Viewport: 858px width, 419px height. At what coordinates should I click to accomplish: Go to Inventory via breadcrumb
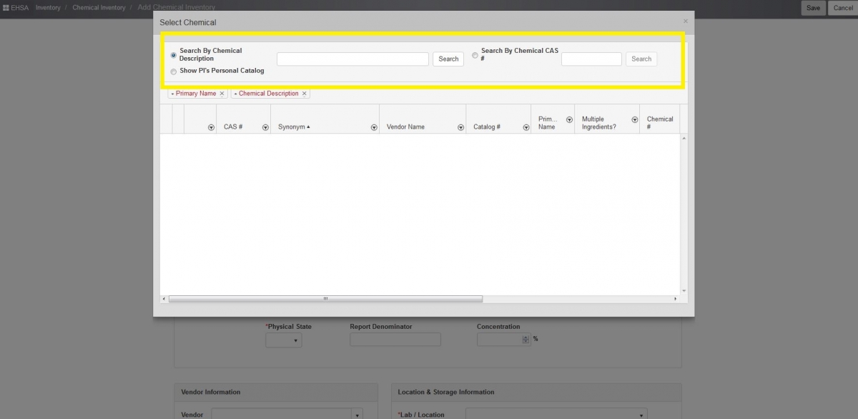(48, 7)
